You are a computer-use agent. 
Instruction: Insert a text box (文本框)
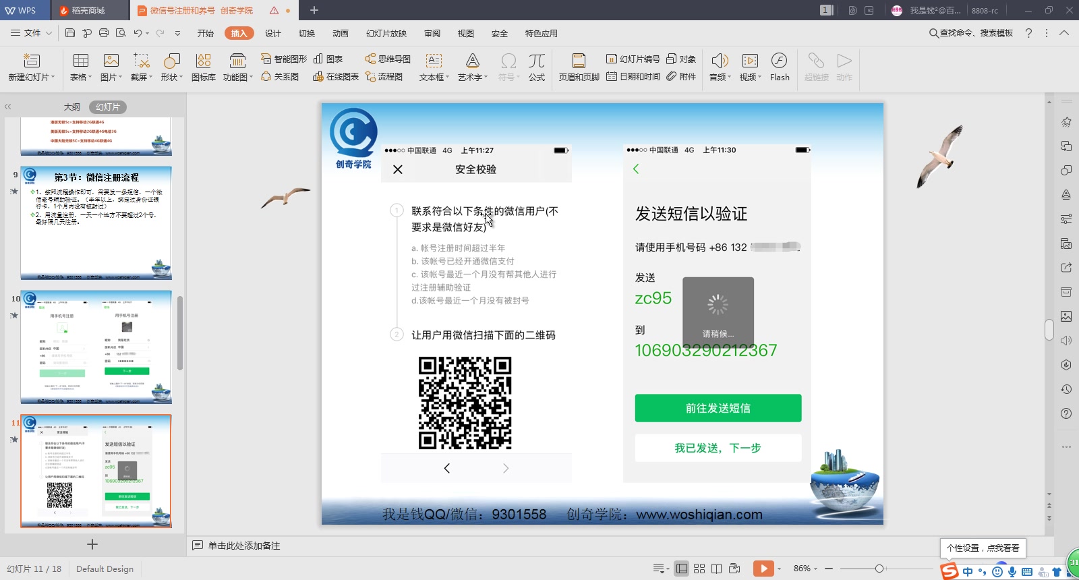click(x=434, y=67)
